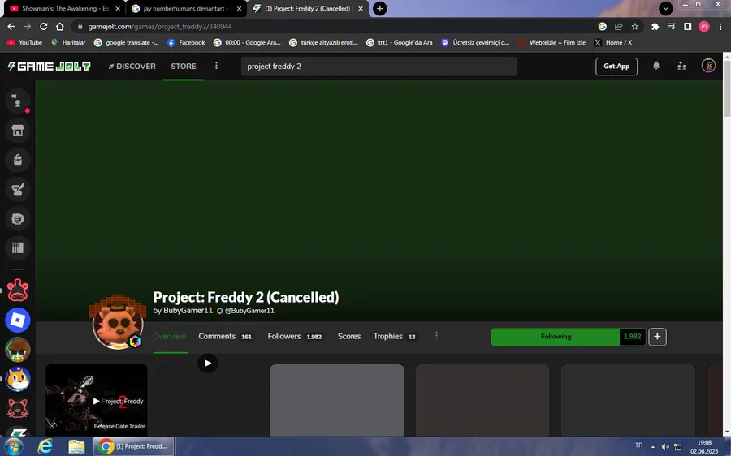Click the 1,982 follower count badge
The height and width of the screenshot is (456, 731).
click(x=633, y=337)
